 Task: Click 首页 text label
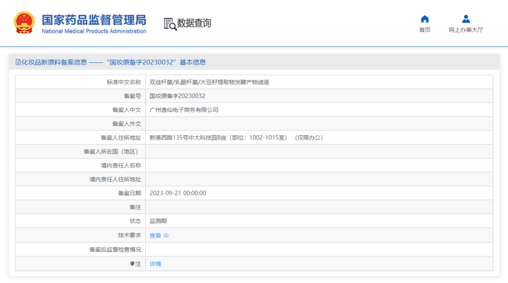tap(425, 30)
